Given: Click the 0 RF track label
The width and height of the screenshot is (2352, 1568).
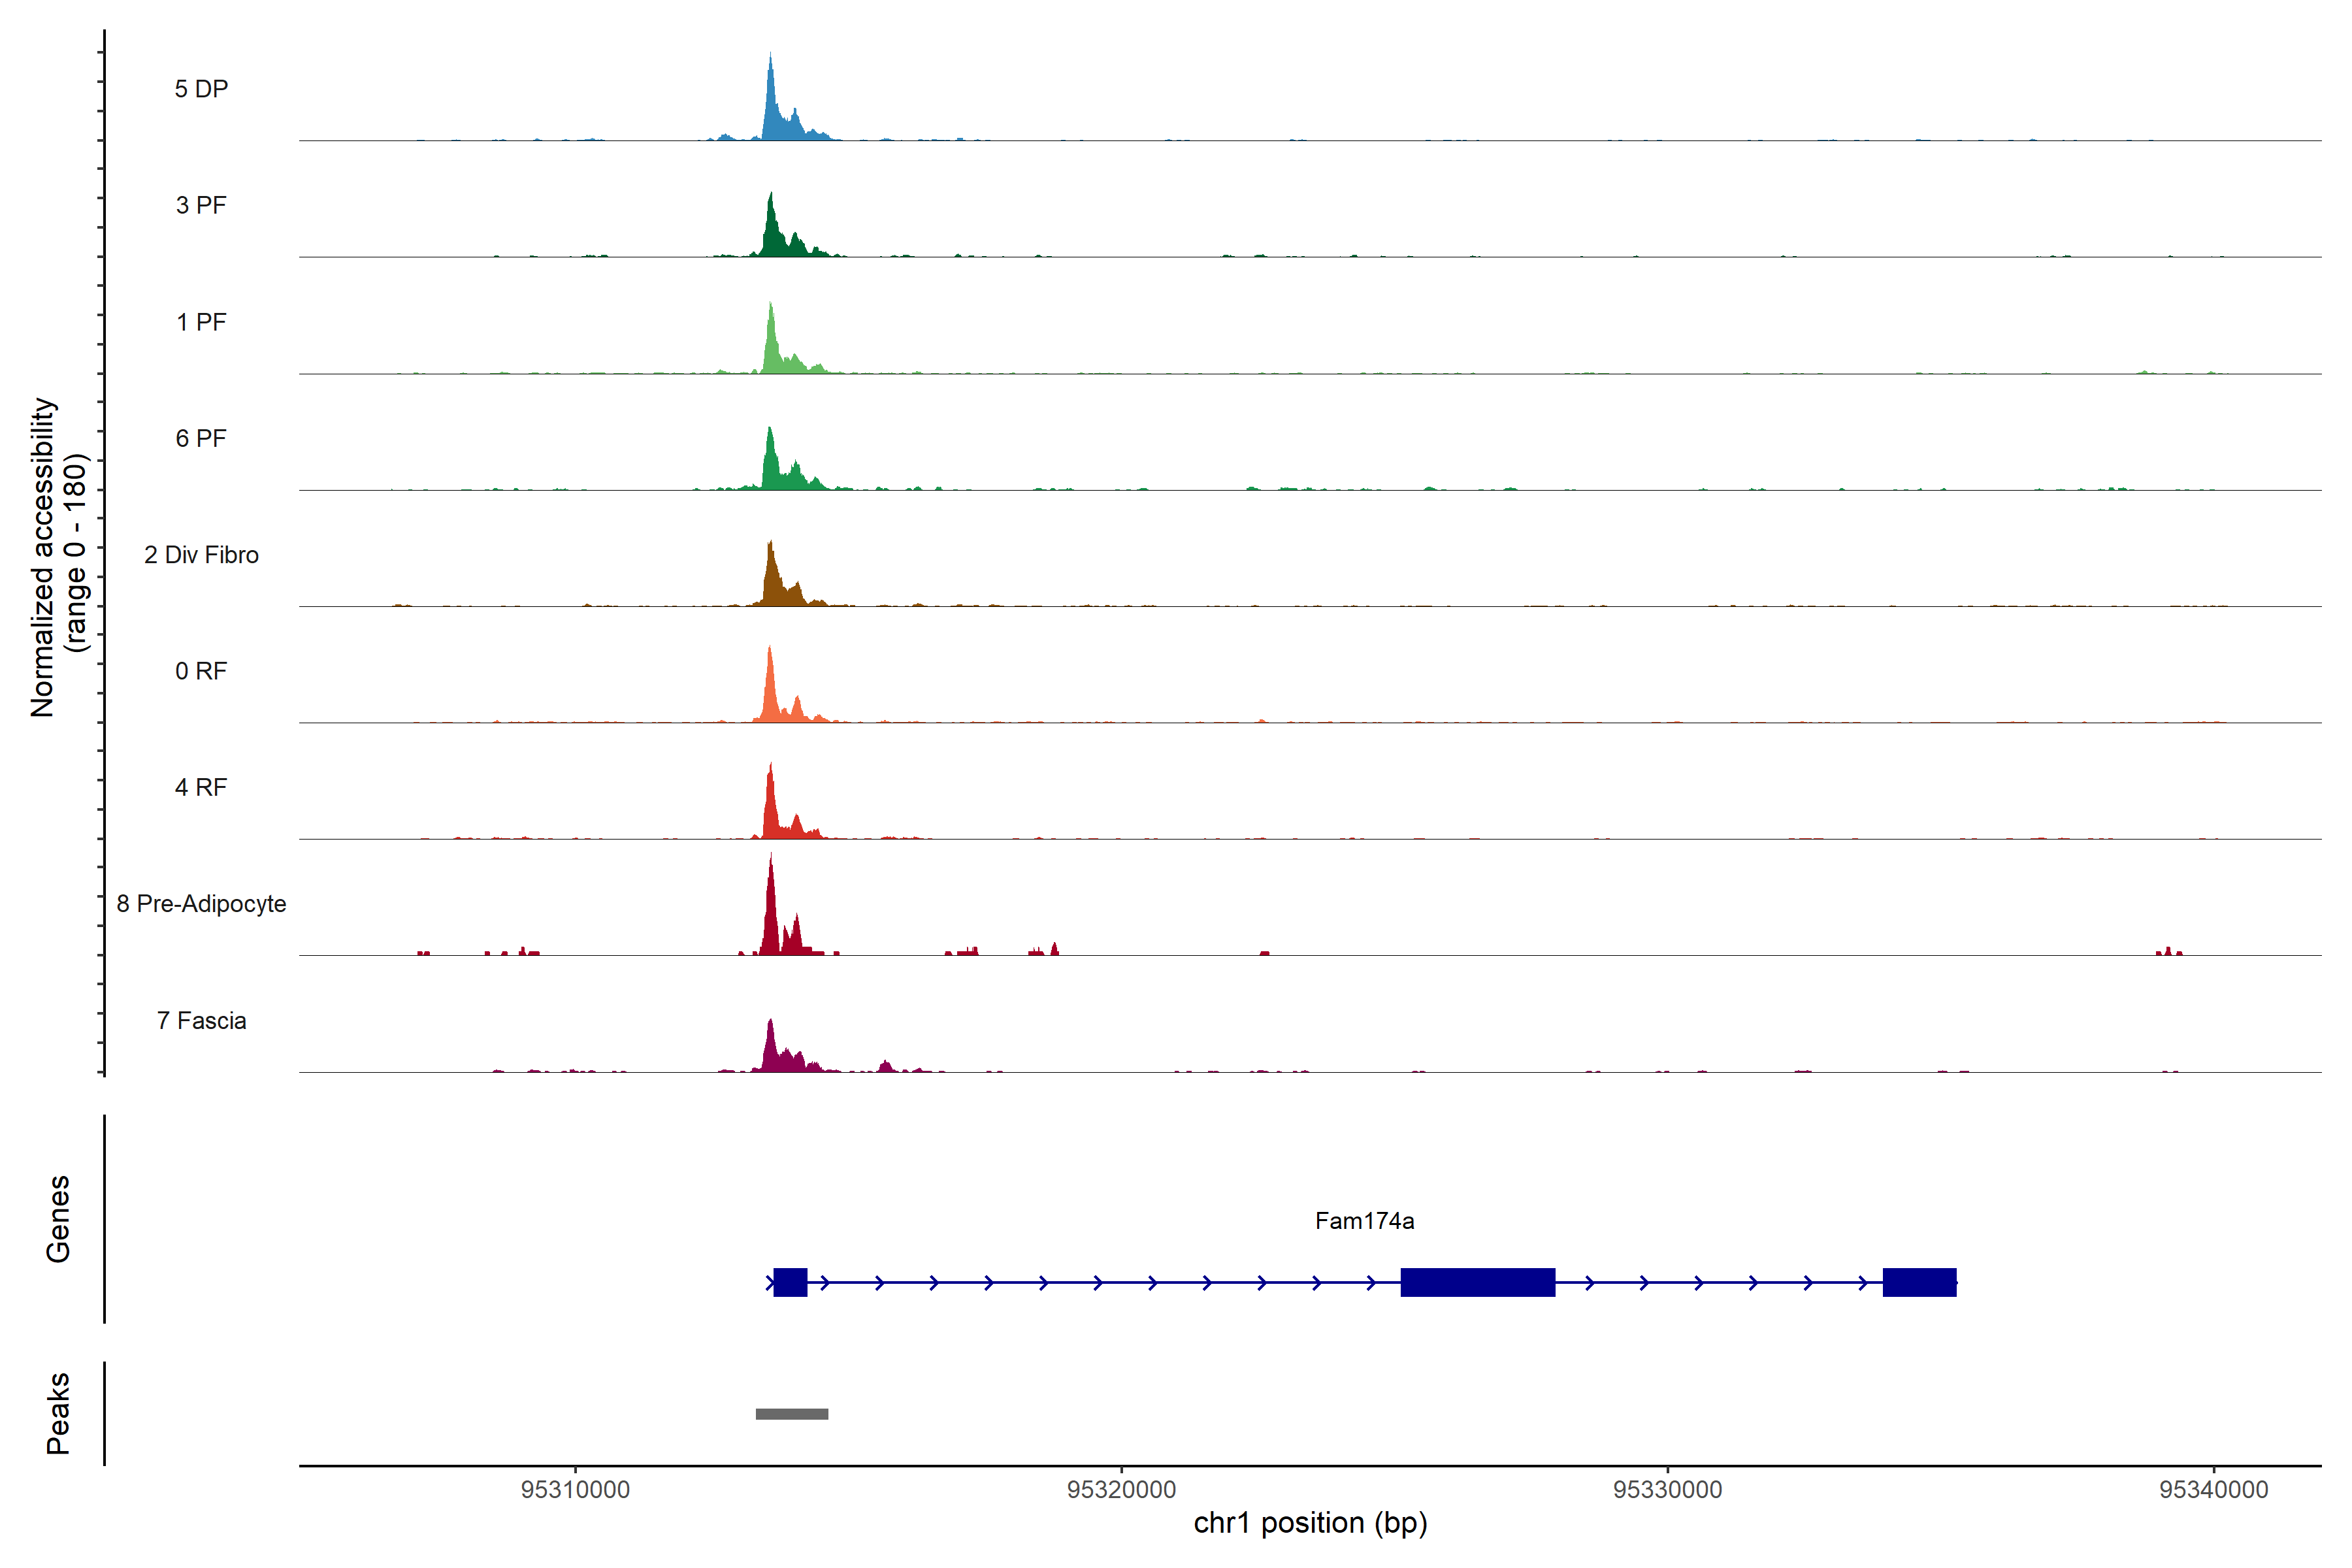Looking at the screenshot, I should 201,671.
